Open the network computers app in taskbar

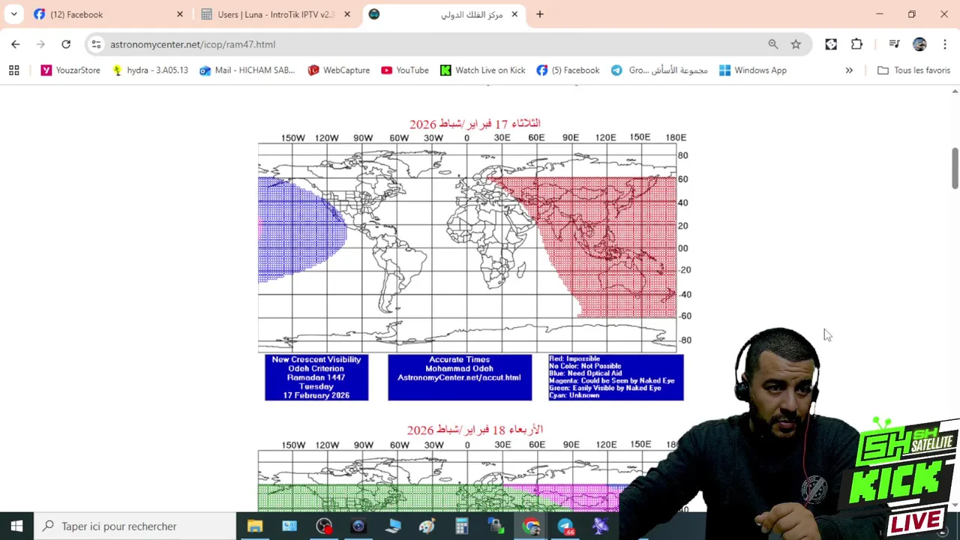click(x=496, y=526)
